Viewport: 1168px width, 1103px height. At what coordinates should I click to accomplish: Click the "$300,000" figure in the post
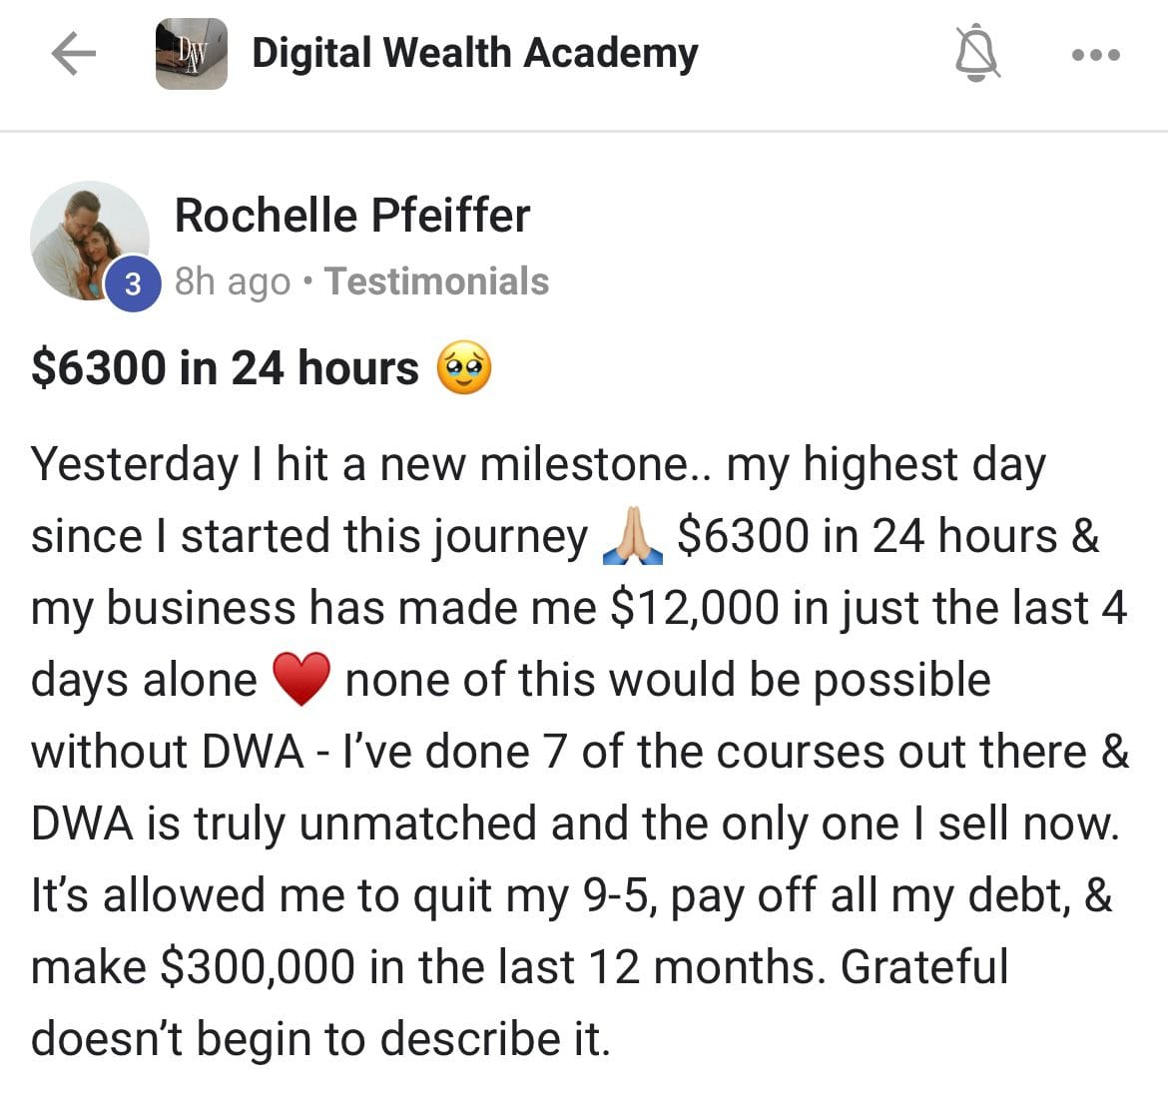point(257,967)
